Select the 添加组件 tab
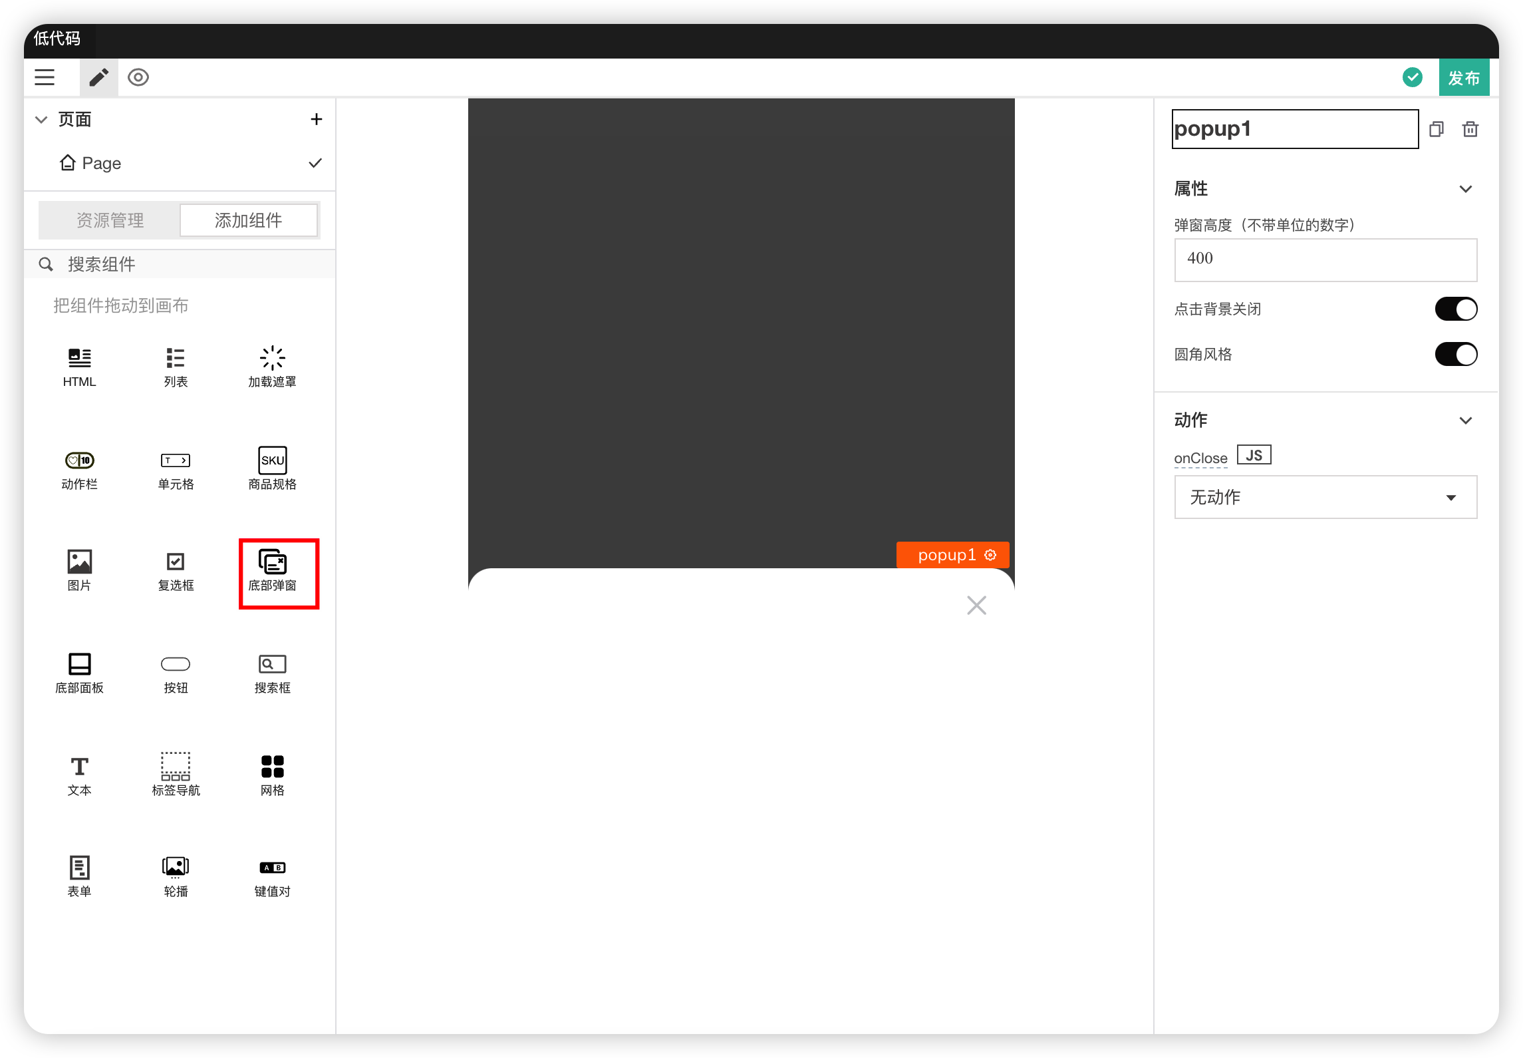 [x=249, y=220]
